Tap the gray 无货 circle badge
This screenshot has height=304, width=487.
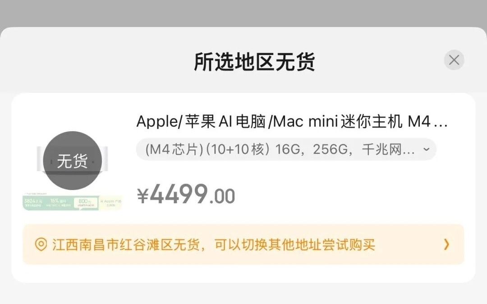(x=72, y=160)
